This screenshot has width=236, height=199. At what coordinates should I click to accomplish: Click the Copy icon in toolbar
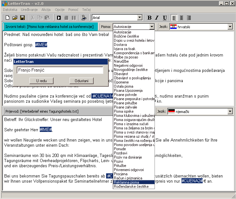[x=40, y=18]
